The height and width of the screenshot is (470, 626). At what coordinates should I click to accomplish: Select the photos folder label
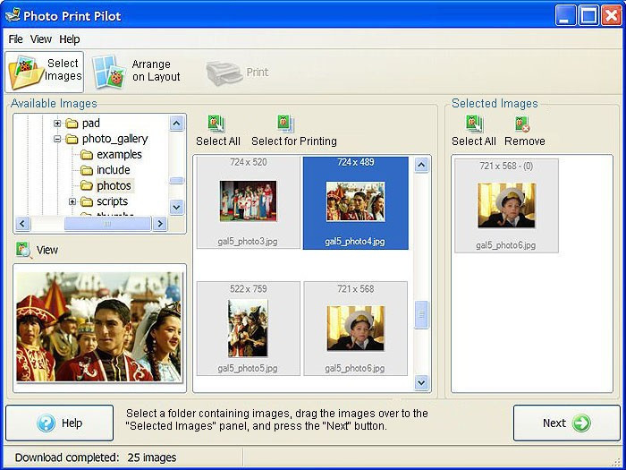coord(114,185)
